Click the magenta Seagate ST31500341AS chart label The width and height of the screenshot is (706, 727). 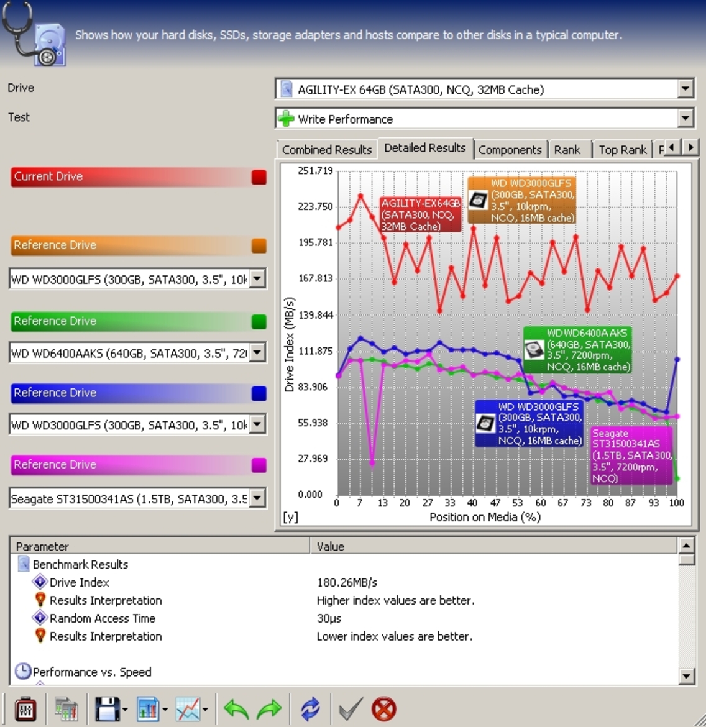pyautogui.click(x=632, y=455)
